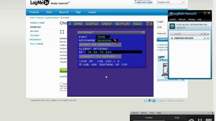
Task: Close the INTERNET dialog
Action: click(143, 33)
